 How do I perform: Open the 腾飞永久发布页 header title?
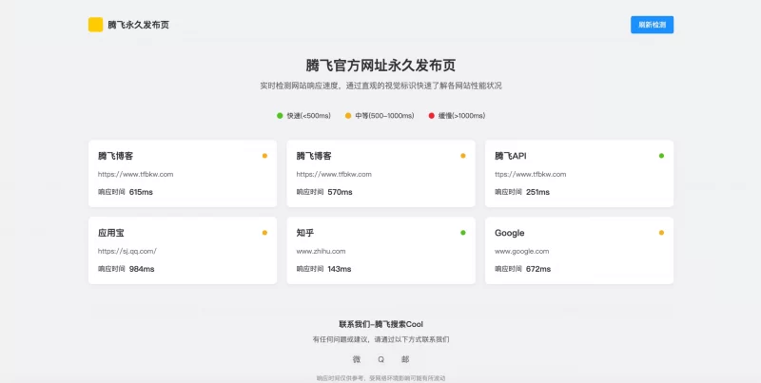(138, 26)
